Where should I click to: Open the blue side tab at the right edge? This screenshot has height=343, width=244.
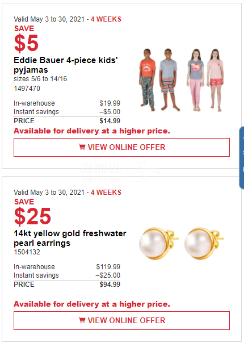242,157
